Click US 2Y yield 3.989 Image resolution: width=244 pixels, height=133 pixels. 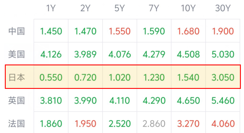86,54
